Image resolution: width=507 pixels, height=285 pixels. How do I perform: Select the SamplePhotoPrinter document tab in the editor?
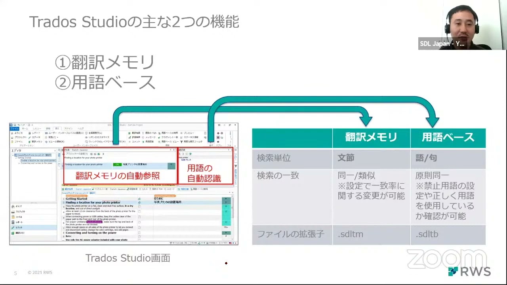[78, 193]
